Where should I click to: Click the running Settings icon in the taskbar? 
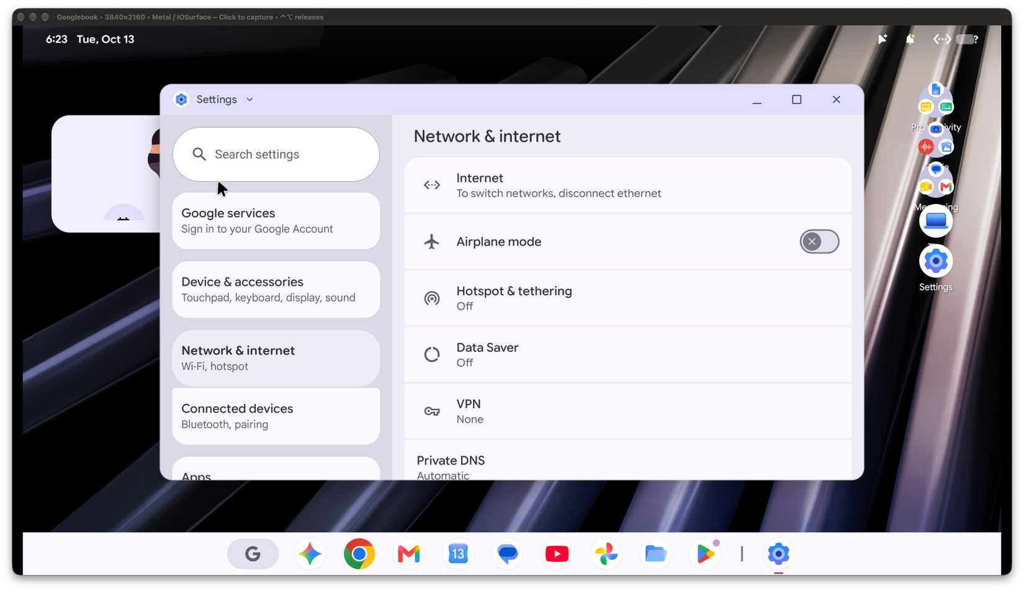click(x=778, y=554)
